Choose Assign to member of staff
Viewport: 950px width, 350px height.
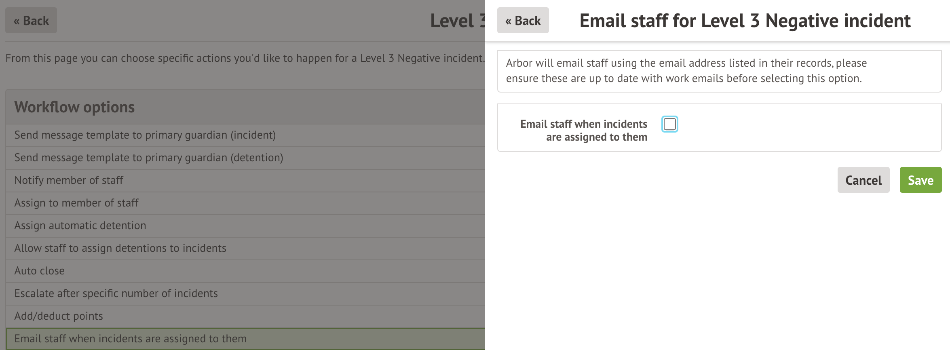pos(76,203)
